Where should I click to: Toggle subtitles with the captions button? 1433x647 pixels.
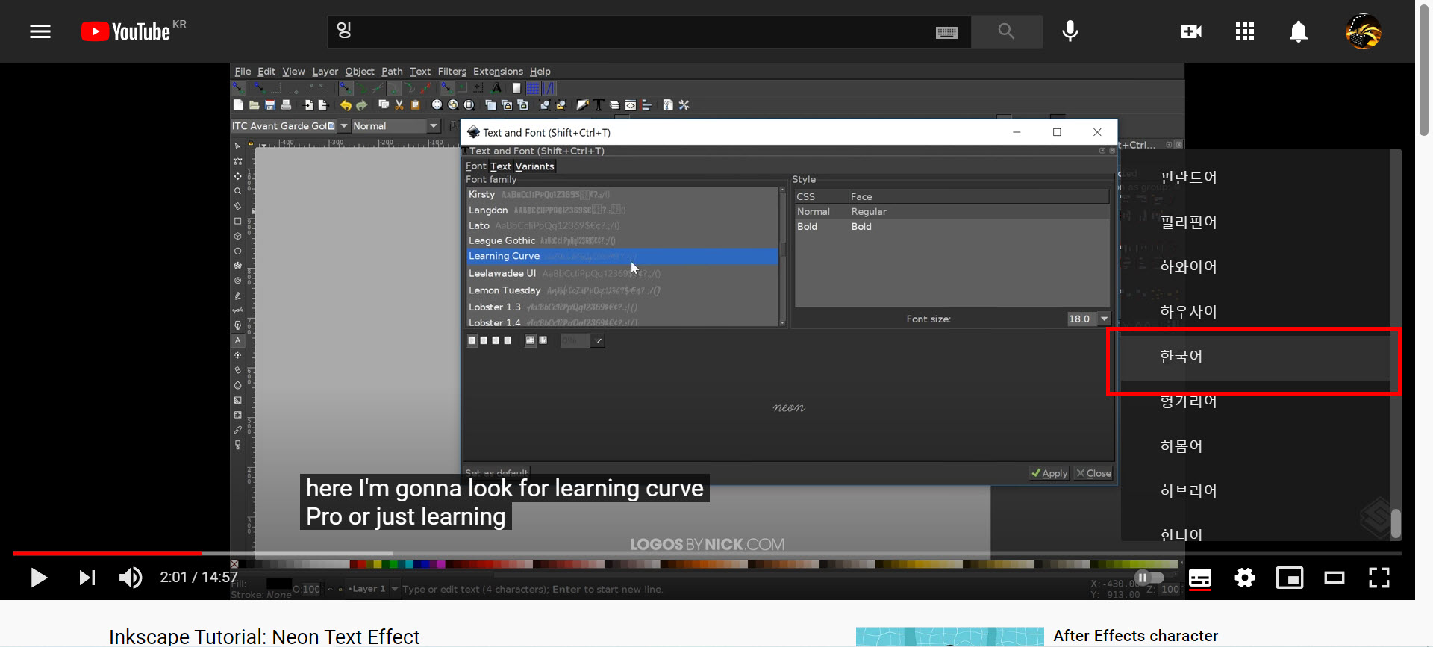click(1200, 578)
